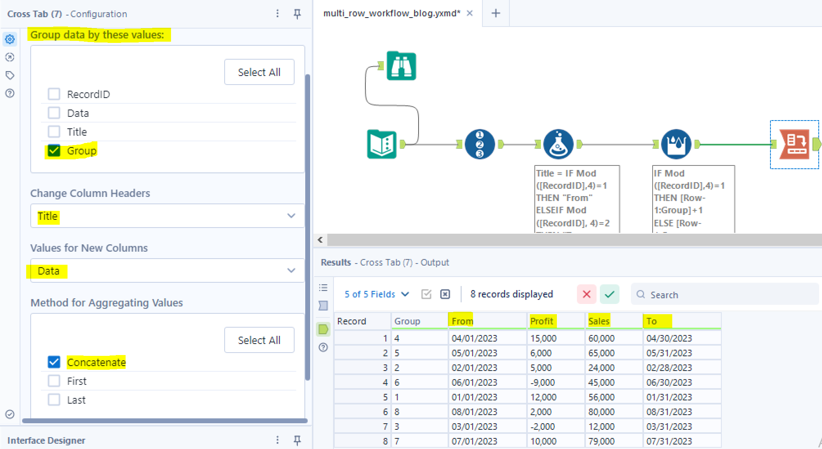The height and width of the screenshot is (449, 822).
Task: Open the Change Column Headers dropdown
Action: pyautogui.click(x=167, y=216)
